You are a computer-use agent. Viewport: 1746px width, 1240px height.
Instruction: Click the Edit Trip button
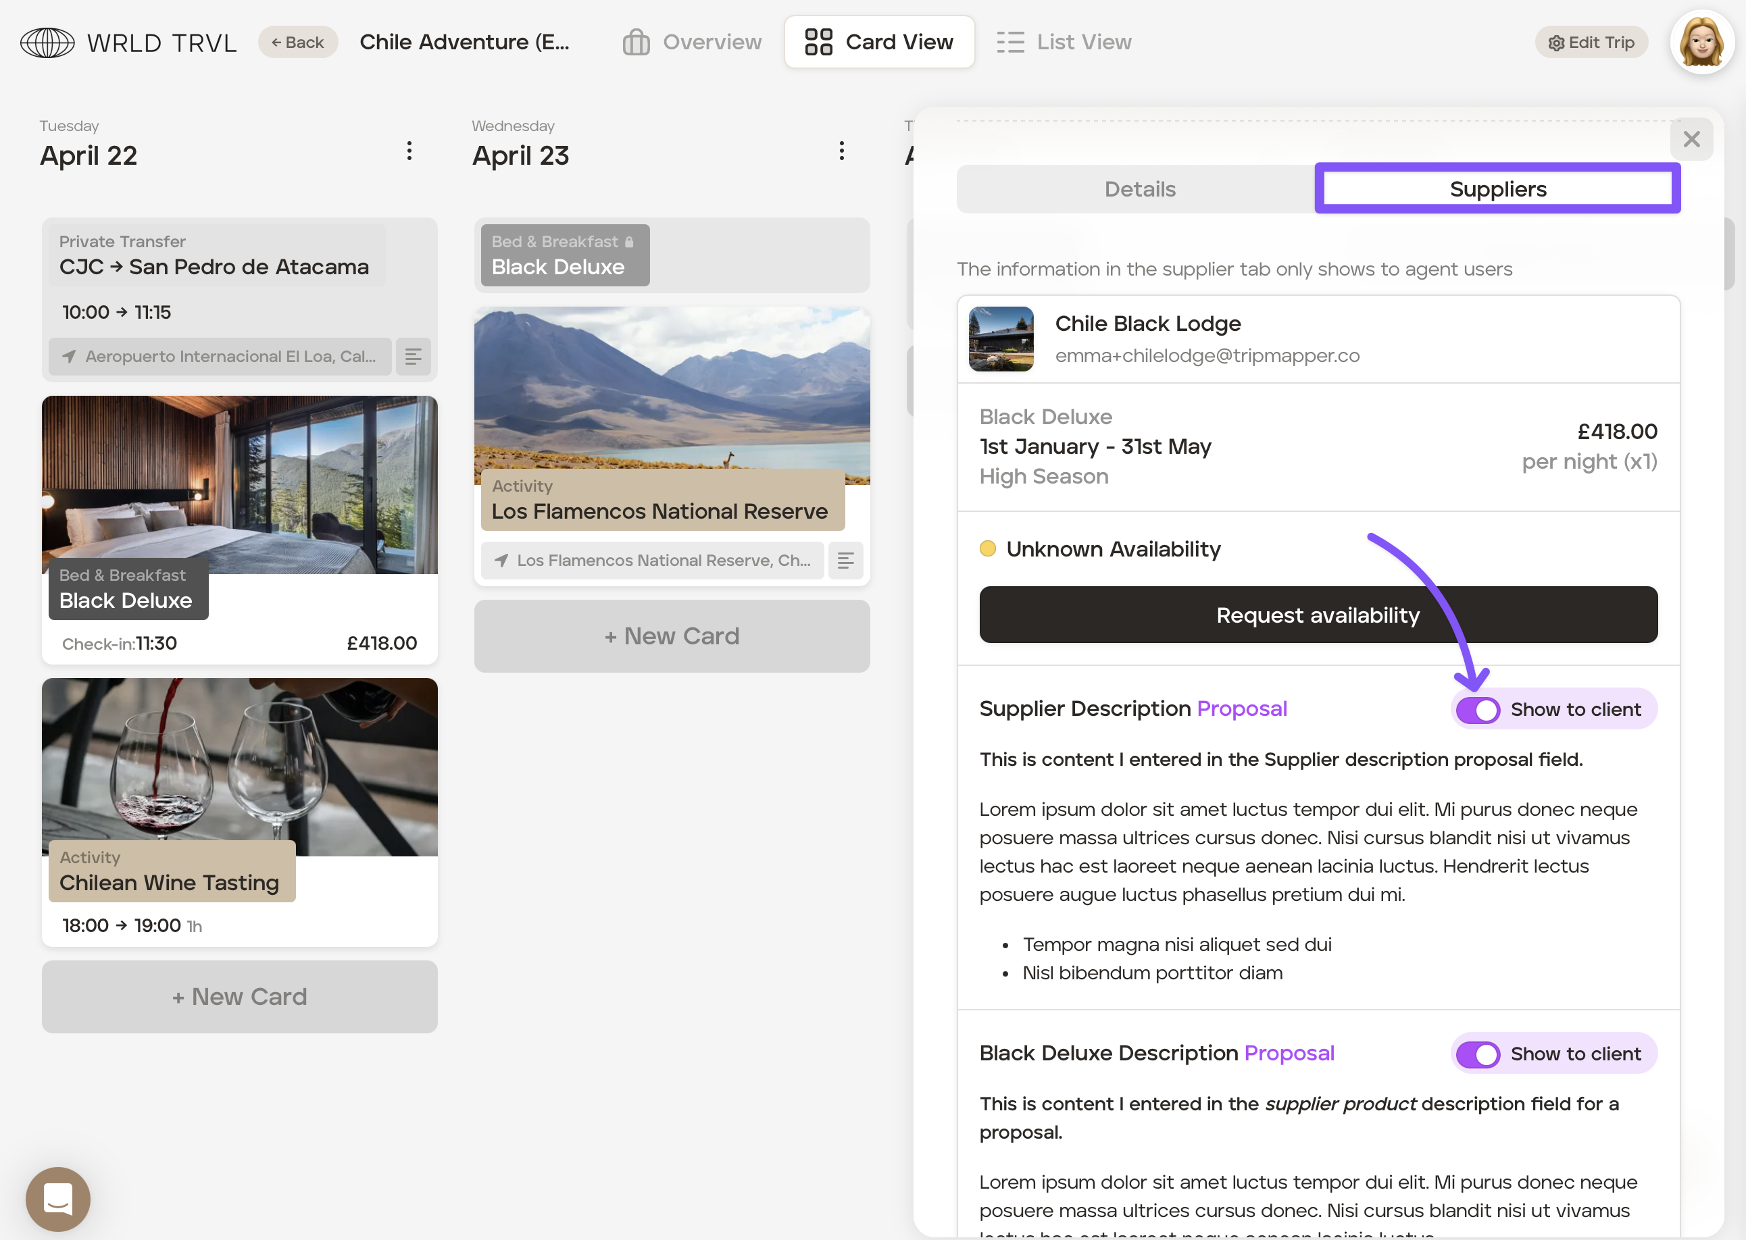[1591, 43]
